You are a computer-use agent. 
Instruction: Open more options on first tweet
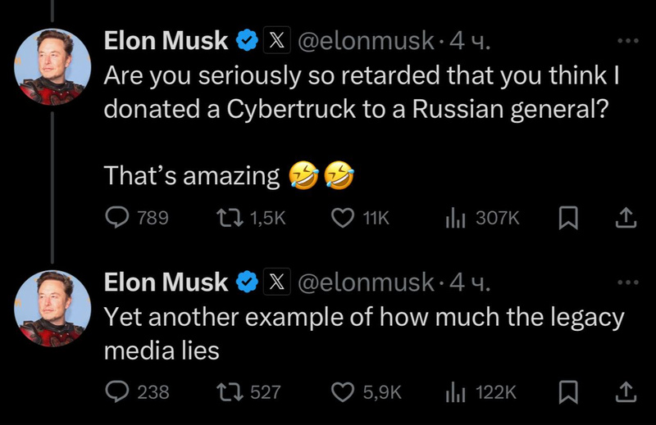point(626,40)
